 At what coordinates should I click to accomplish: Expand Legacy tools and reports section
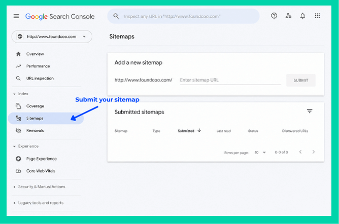pyautogui.click(x=14, y=203)
